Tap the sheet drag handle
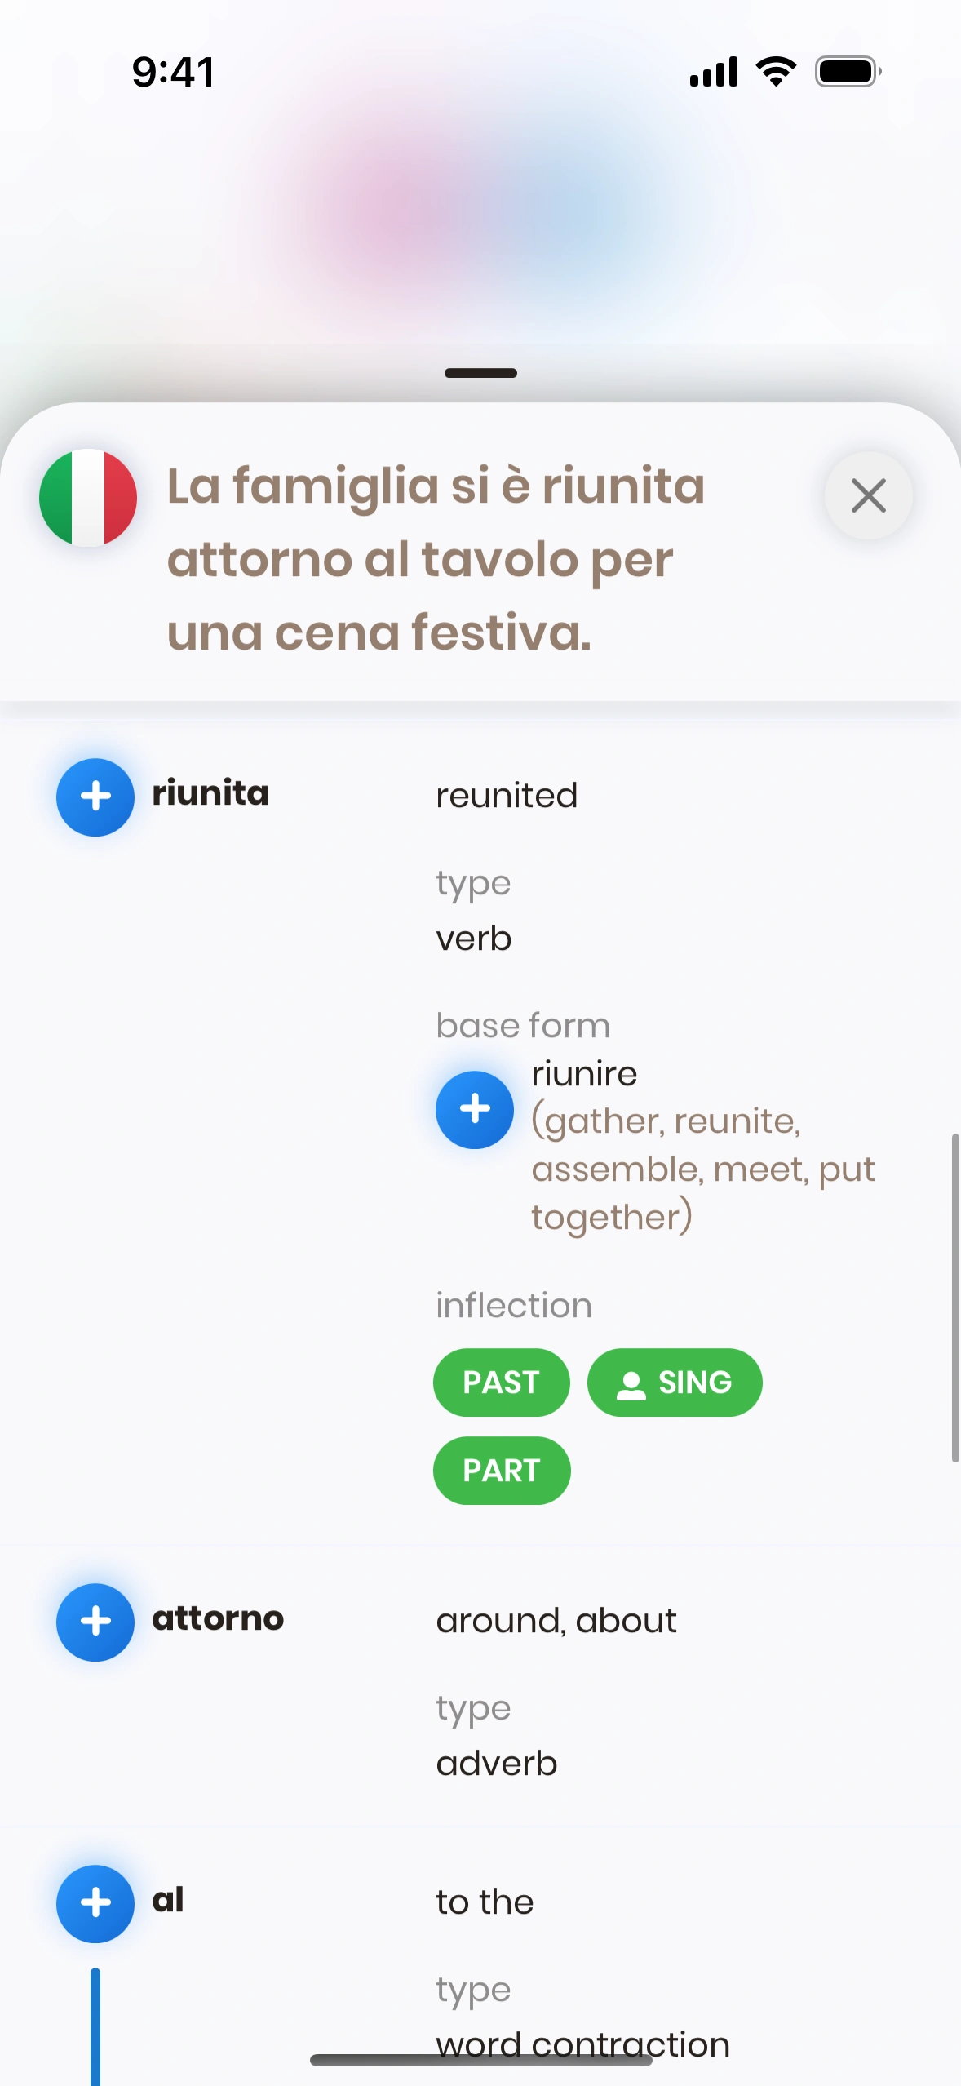Viewport: 961px width, 2086px height. [x=480, y=373]
